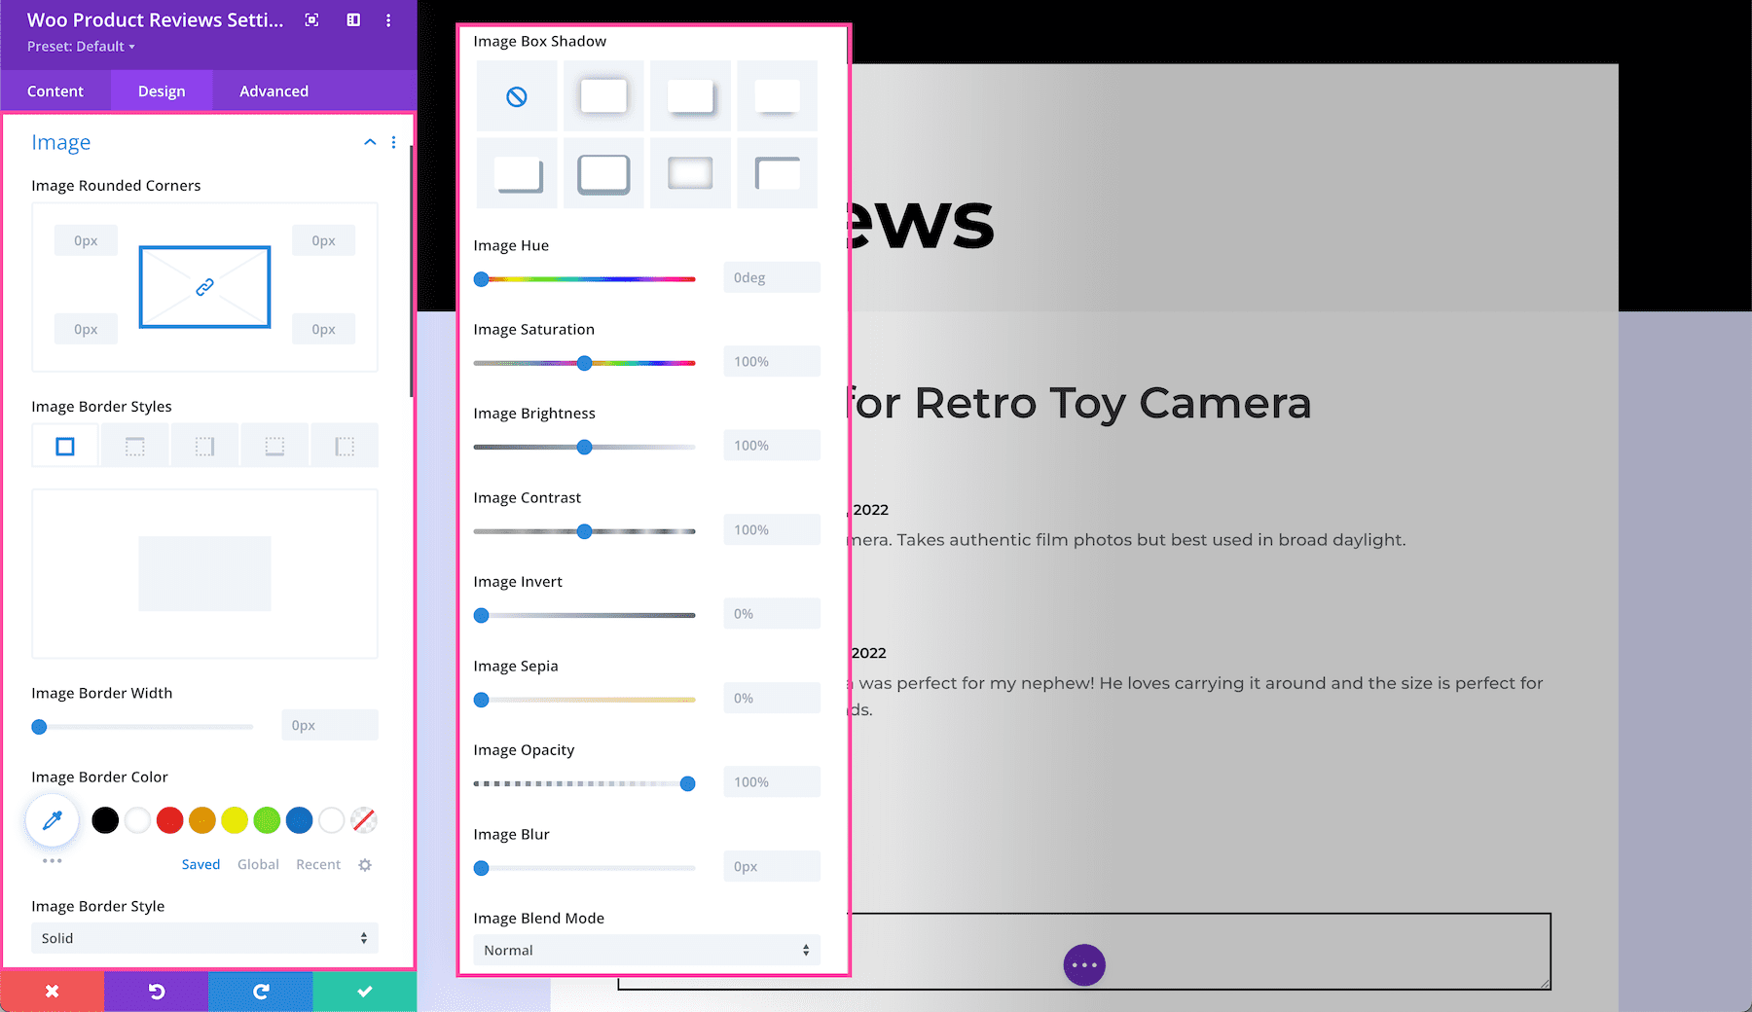Screen dimensions: 1752x1012
Task: Click the red discard changes X button
Action: point(53,991)
